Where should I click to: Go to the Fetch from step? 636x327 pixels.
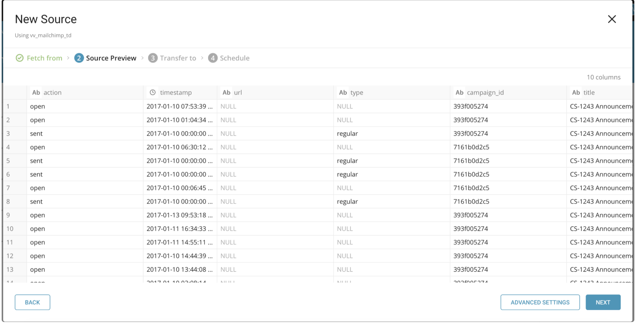click(44, 58)
